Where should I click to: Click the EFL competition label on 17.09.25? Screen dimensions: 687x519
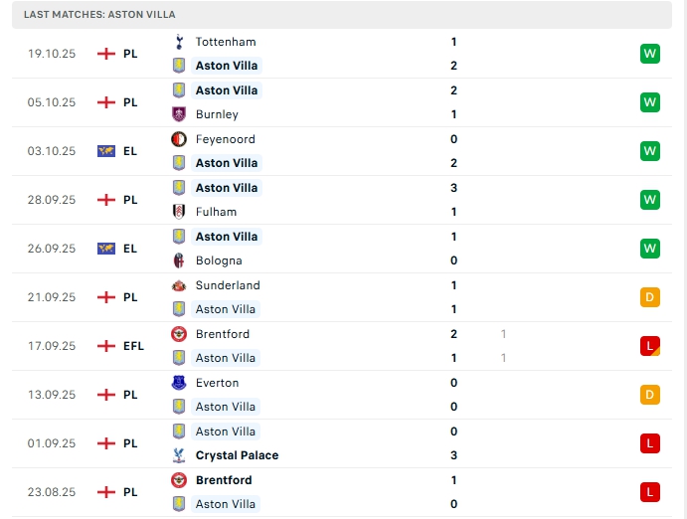133,346
